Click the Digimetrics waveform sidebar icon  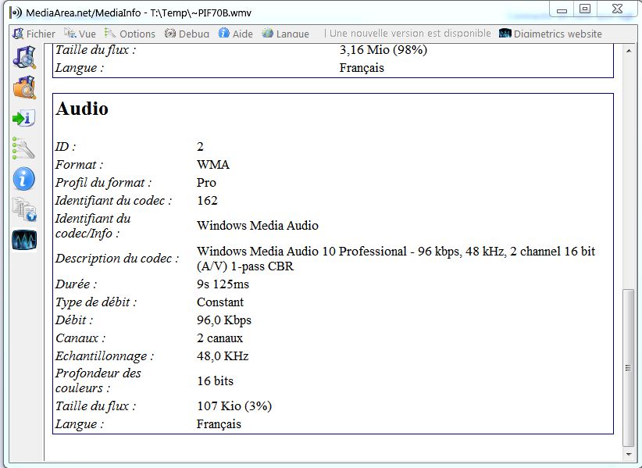point(24,240)
